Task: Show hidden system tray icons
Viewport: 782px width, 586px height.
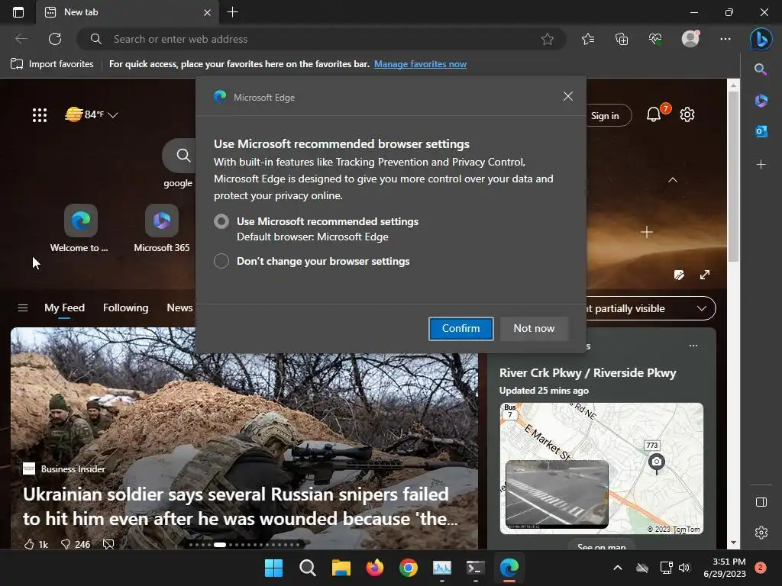Action: pos(617,568)
